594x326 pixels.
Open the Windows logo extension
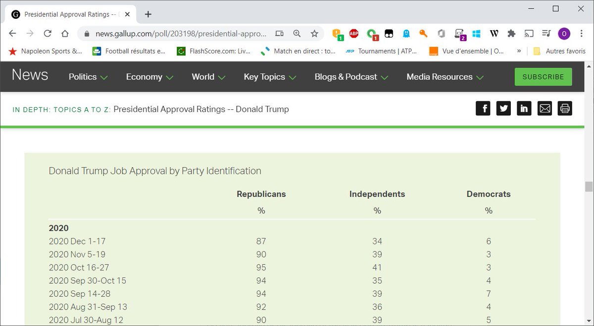click(476, 34)
